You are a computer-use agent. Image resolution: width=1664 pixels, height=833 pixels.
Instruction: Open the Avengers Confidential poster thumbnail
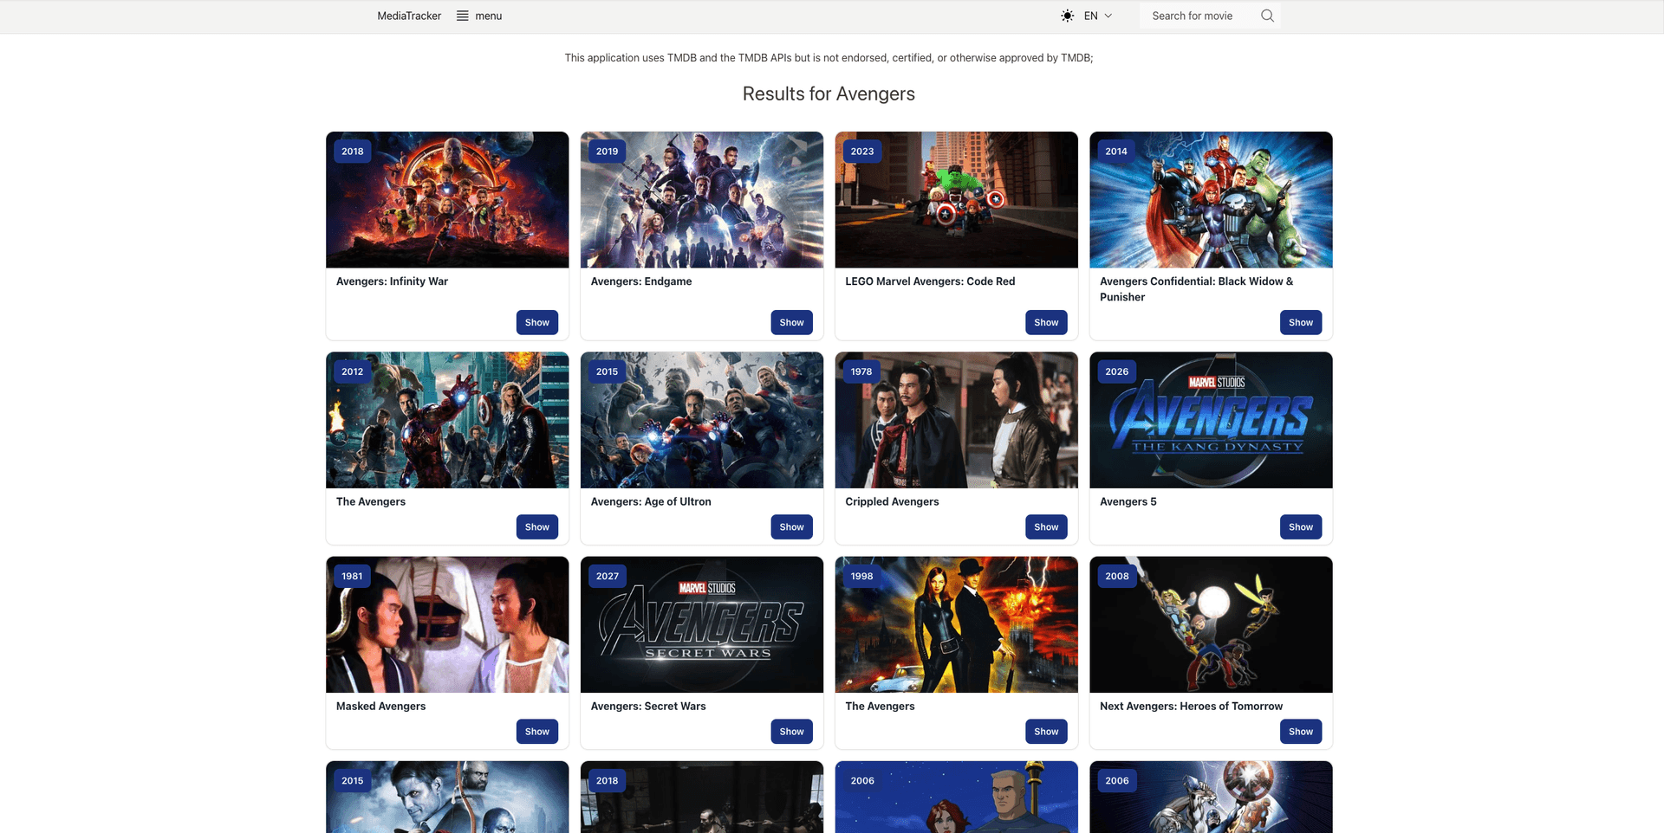coord(1211,200)
